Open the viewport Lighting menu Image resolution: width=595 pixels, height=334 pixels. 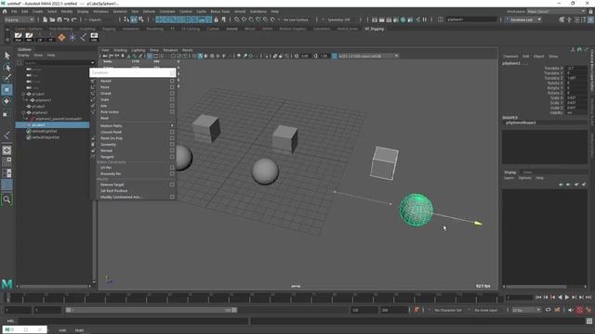point(139,50)
